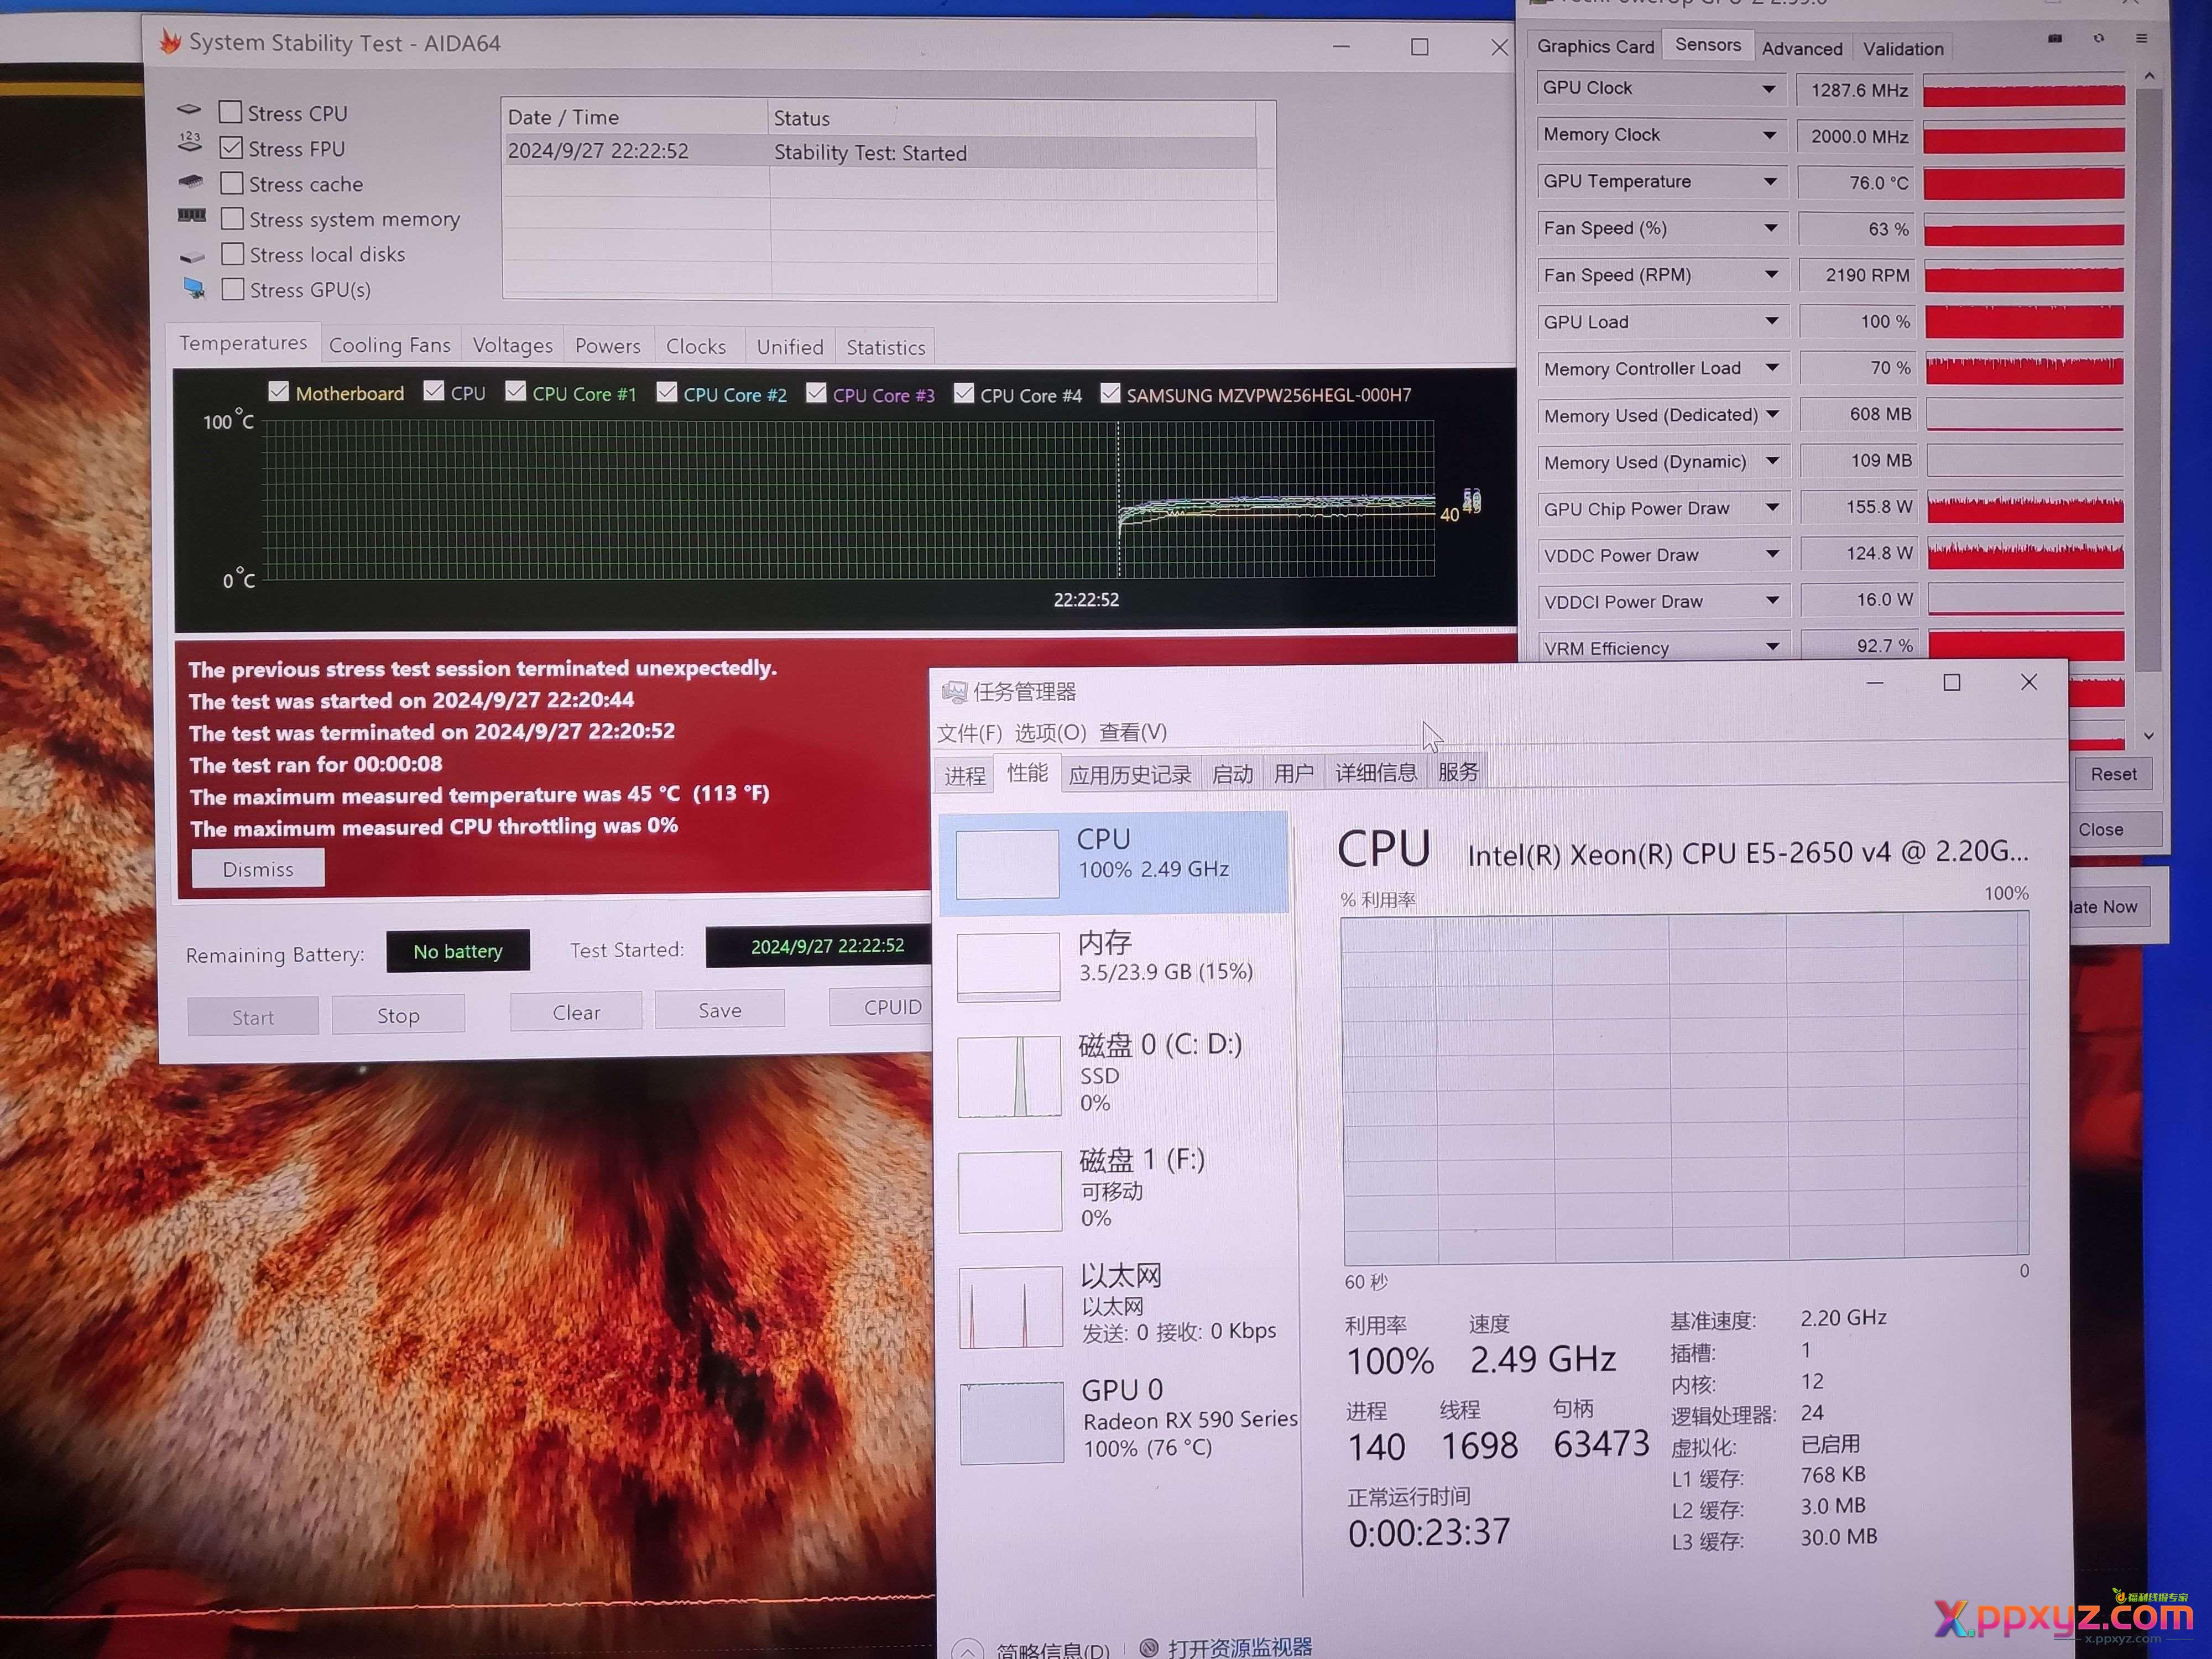
Task: Open GPU Load sensor dropdown
Action: click(x=1771, y=321)
